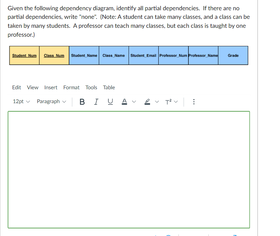Apply italic formatting
280x236 pixels.
click(x=96, y=102)
